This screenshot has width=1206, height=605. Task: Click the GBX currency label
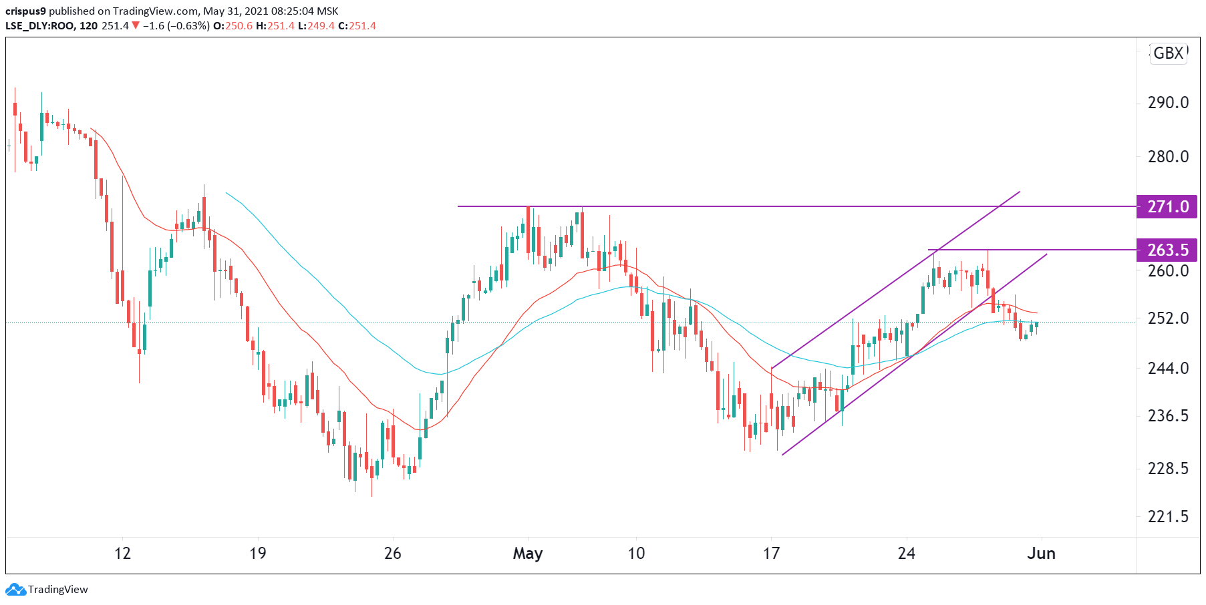(x=1169, y=53)
